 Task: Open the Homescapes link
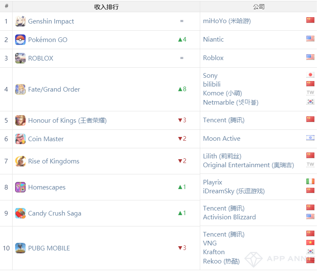click(47, 187)
